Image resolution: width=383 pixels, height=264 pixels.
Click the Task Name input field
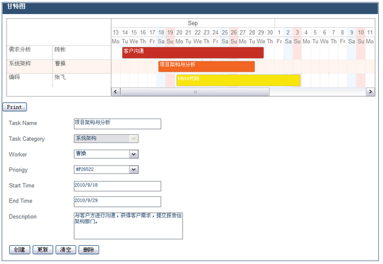[117, 124]
